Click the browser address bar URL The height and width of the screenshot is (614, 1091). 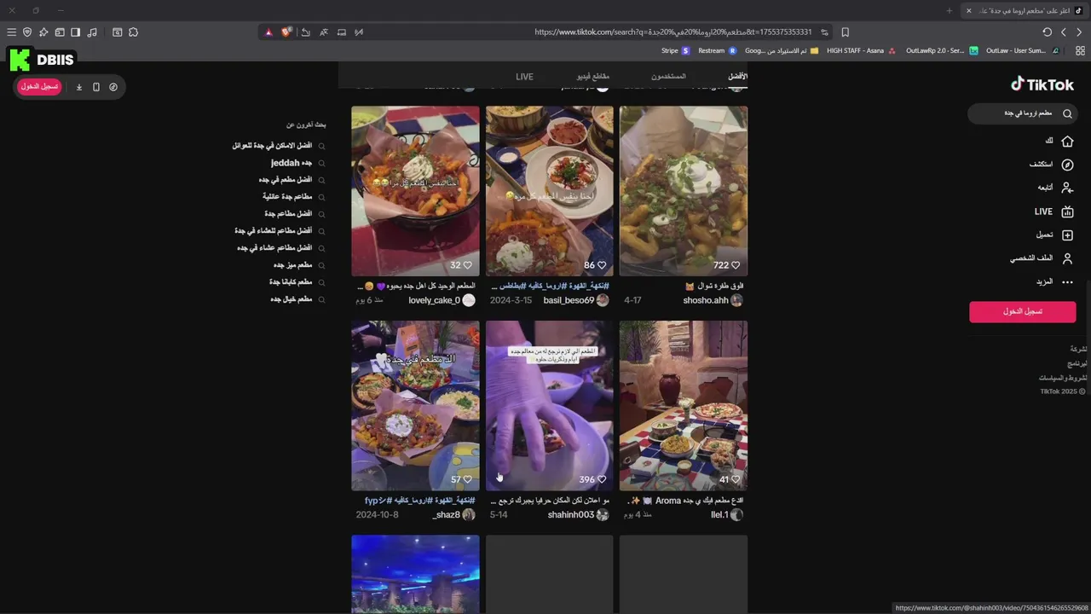673,32
